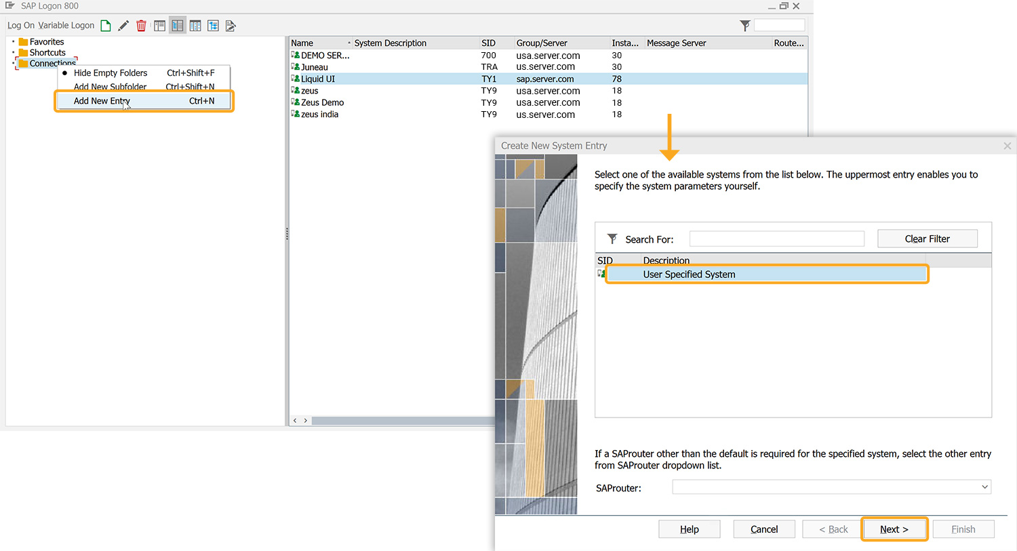Click the Help button in the dialog
The width and height of the screenshot is (1017, 551).
pos(690,529)
